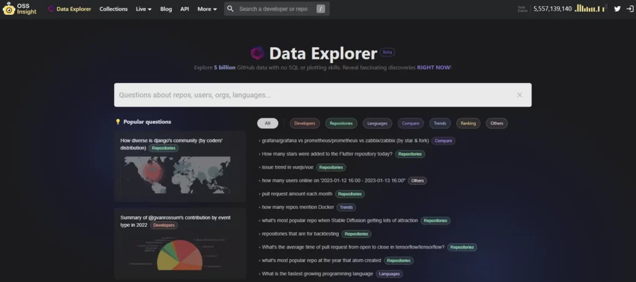Select the Languages filter chip
This screenshot has width=636, height=282.
pos(377,123)
